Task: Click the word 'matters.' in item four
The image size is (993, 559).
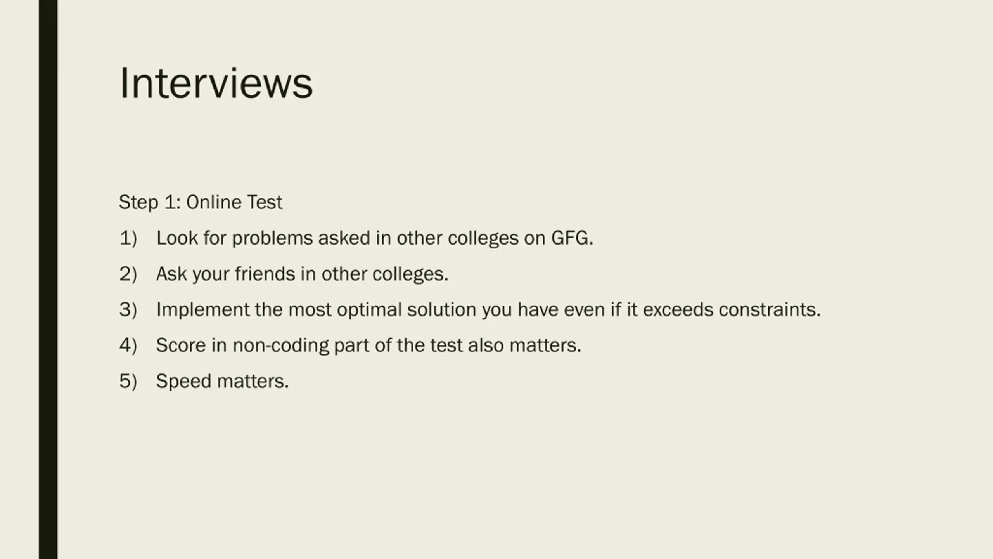Action: pos(545,345)
